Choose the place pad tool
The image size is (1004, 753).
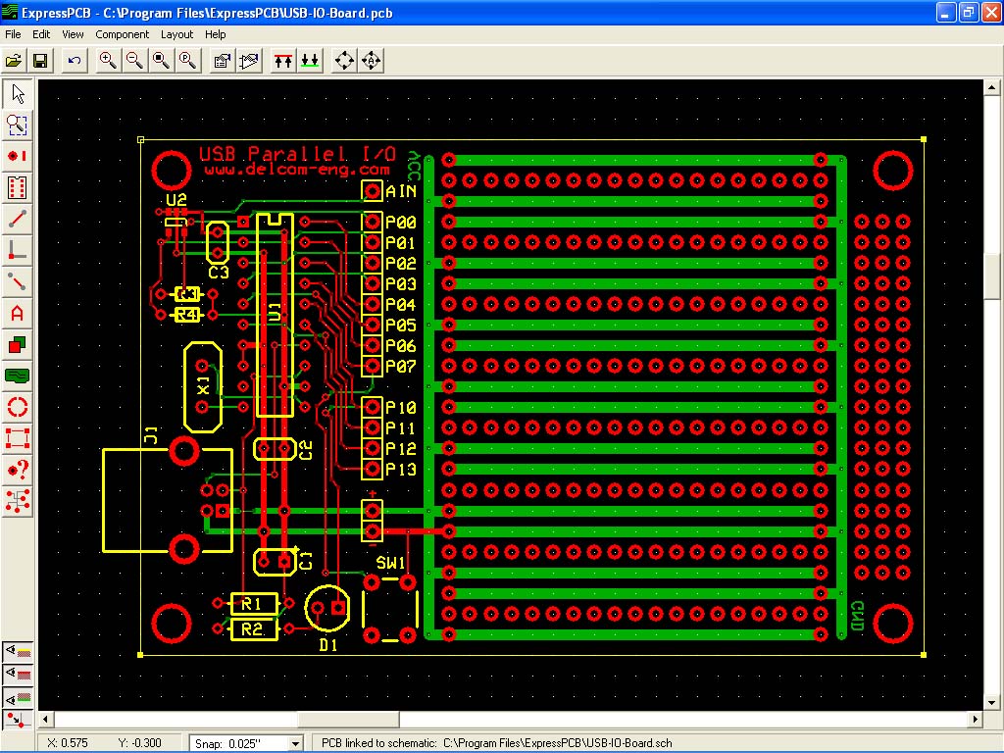[x=17, y=156]
